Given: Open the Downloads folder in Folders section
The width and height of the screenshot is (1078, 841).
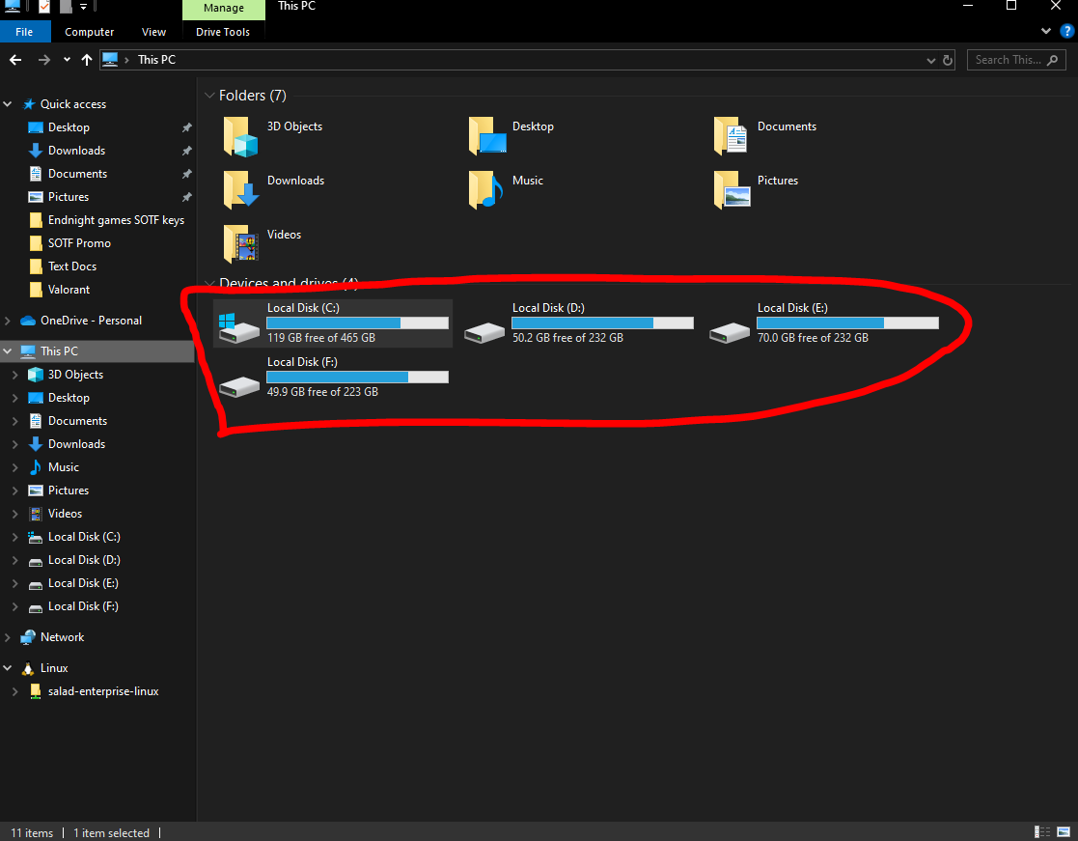Looking at the screenshot, I should pyautogui.click(x=240, y=189).
